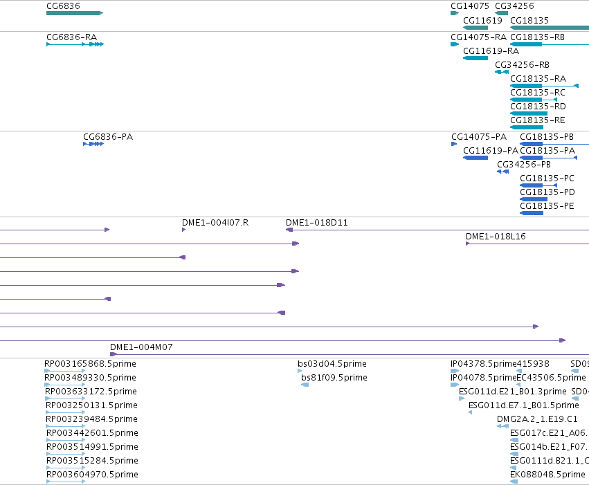This screenshot has width=589, height=485.
Task: Select the CG14075-PA protein glyph
Action: [454, 144]
